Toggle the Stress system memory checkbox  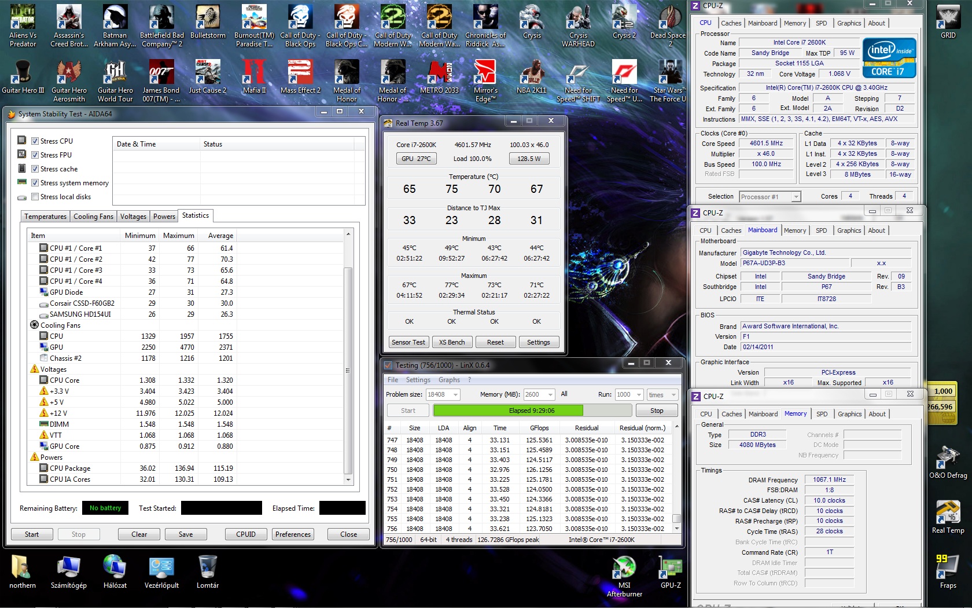pyautogui.click(x=35, y=183)
